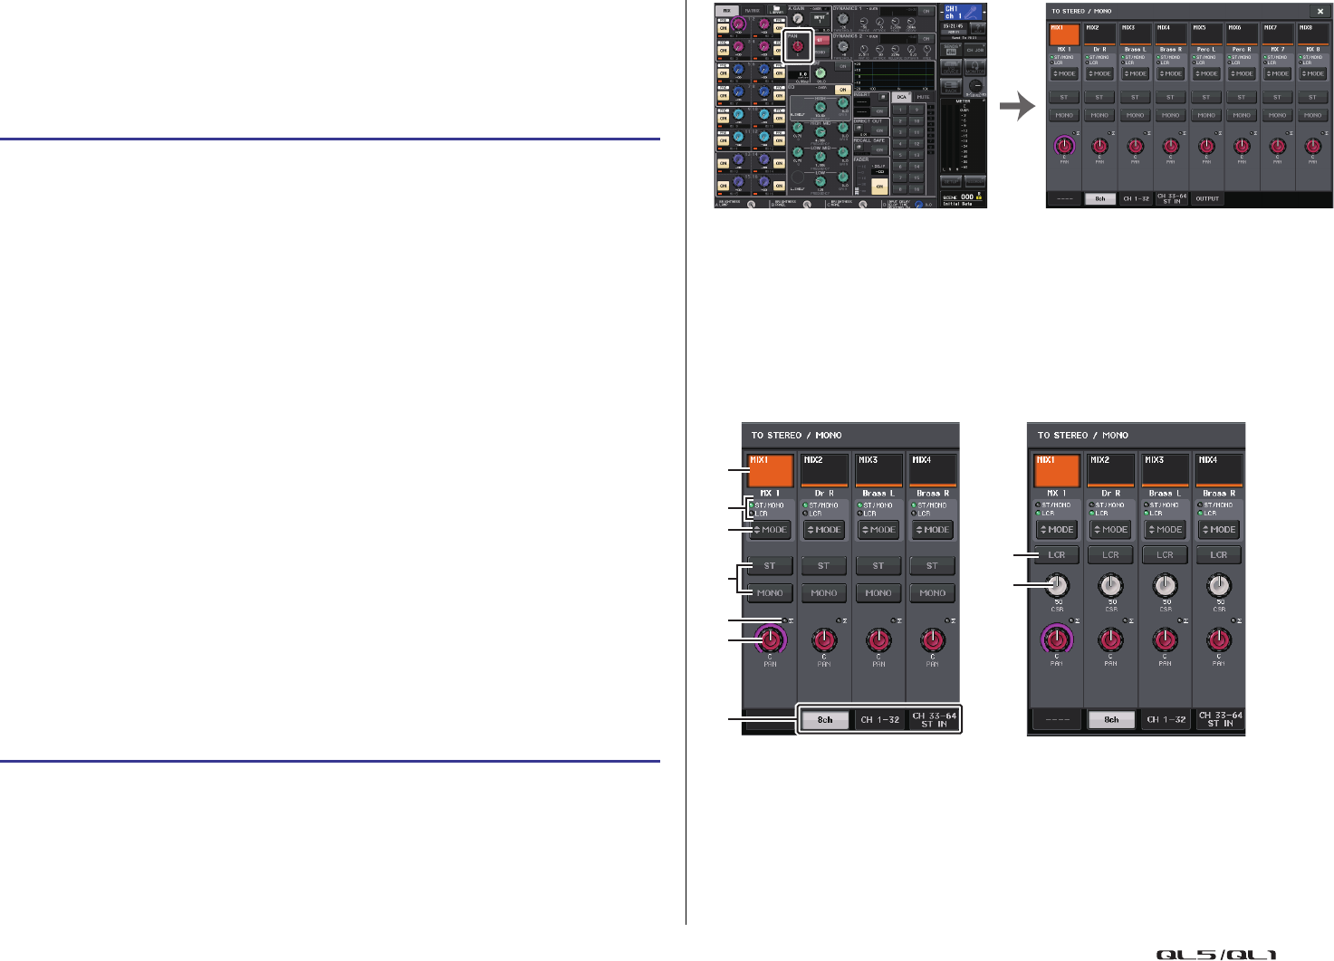Select the MIX tab in the overview screen
This screenshot has width=1334, height=961.
pyautogui.click(x=727, y=10)
